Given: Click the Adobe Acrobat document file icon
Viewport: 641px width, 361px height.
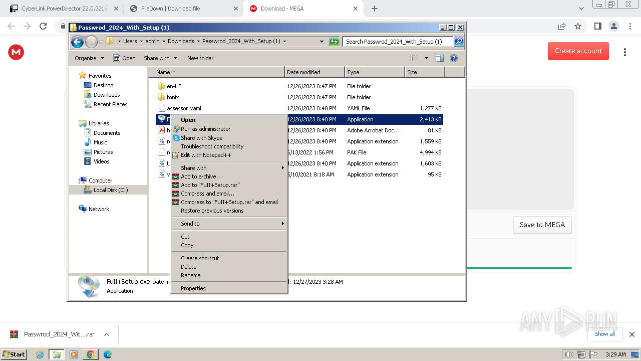Looking at the screenshot, I should [161, 130].
